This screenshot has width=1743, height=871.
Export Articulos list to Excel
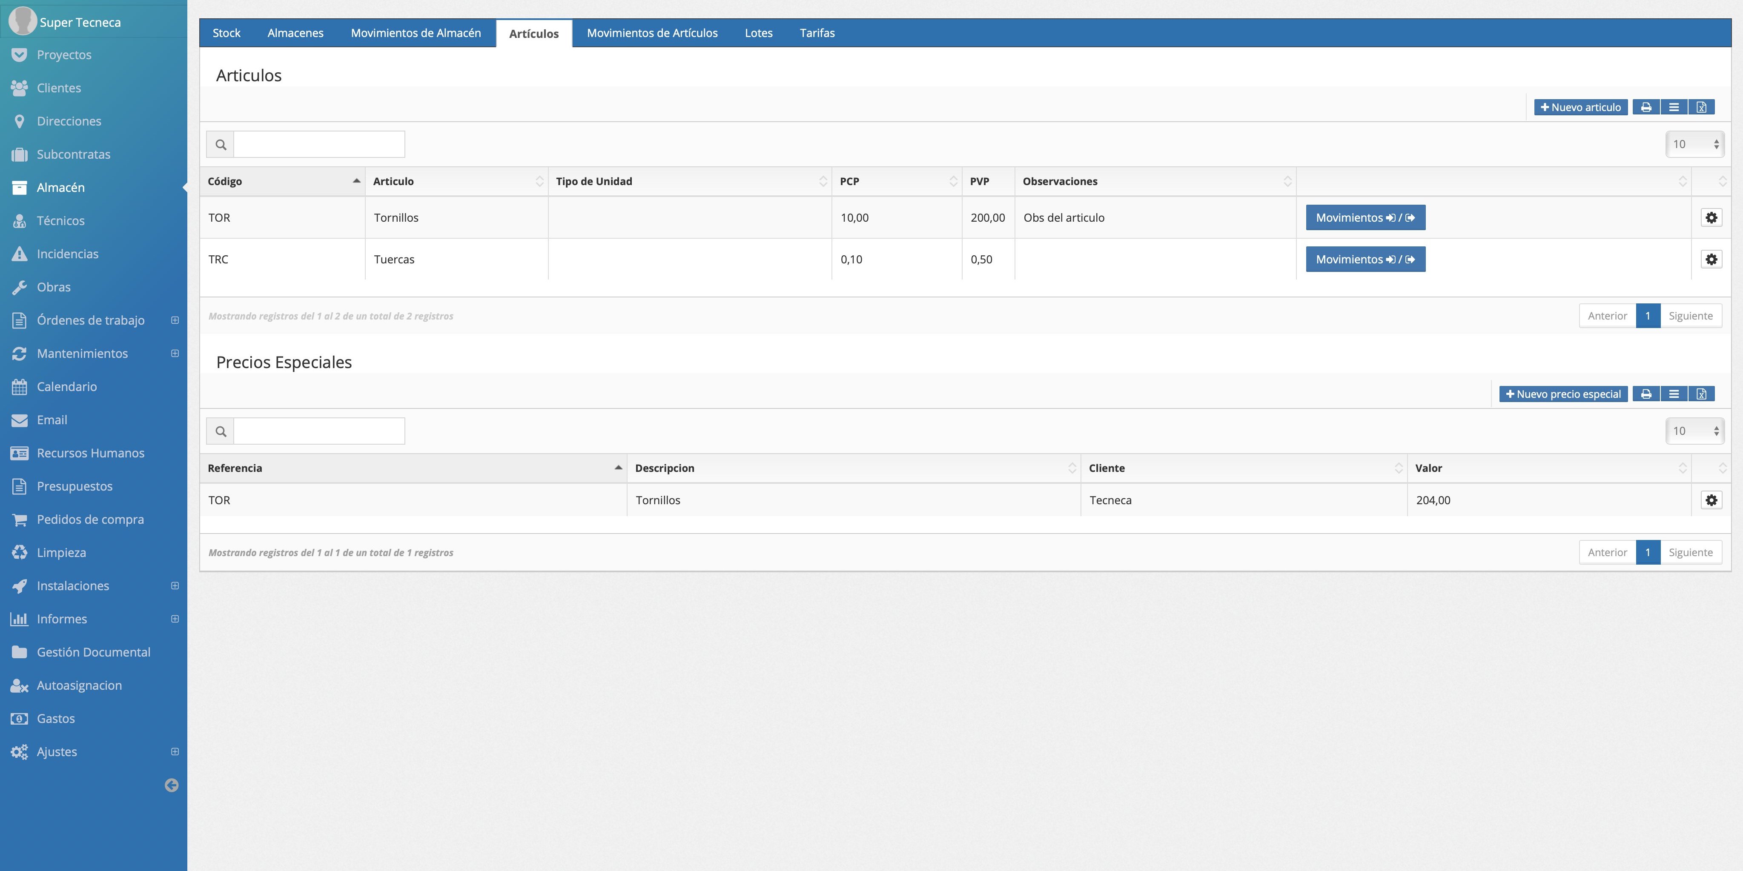tap(1701, 107)
